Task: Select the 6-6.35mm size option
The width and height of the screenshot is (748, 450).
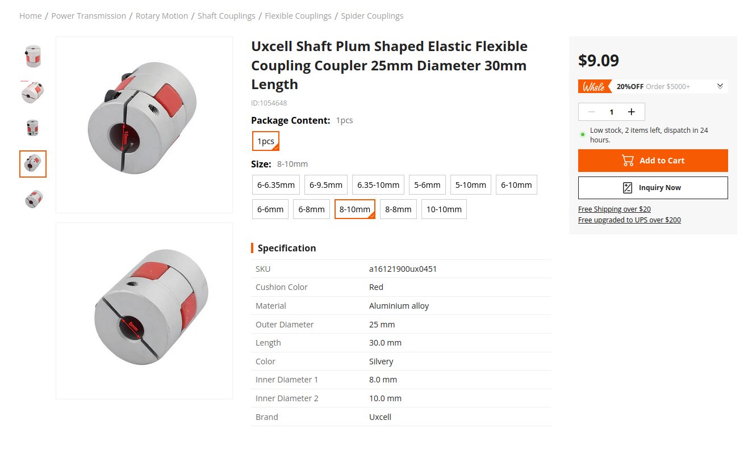Action: click(x=276, y=185)
